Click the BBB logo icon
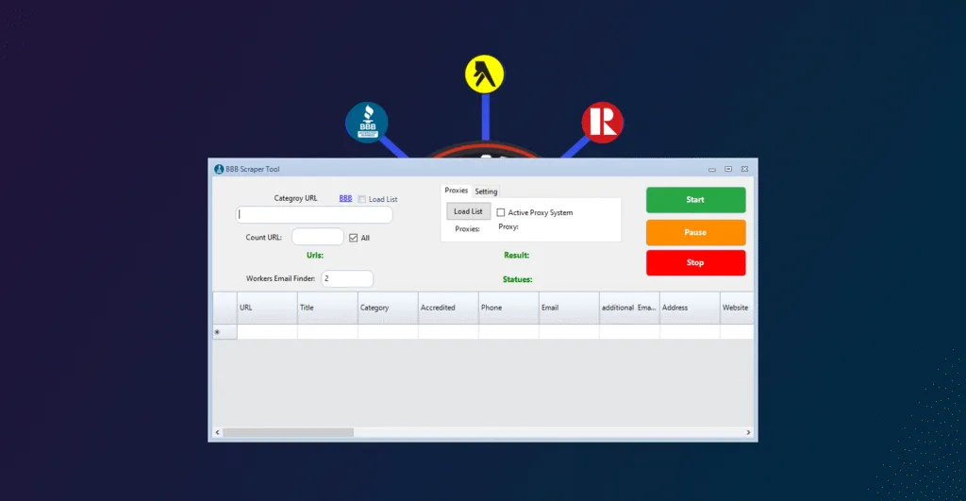The width and height of the screenshot is (966, 501). 366,122
